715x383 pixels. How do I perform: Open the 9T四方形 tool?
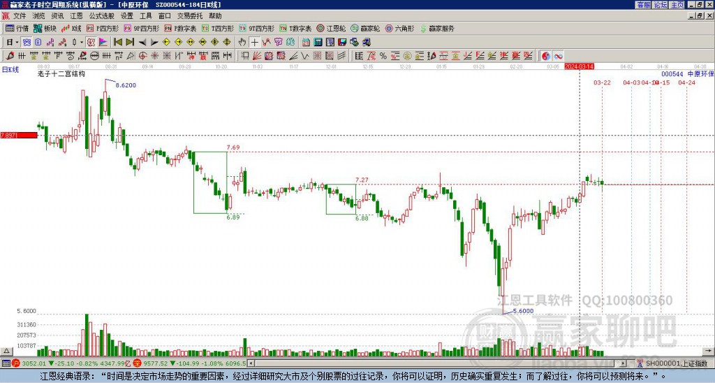pos(256,28)
